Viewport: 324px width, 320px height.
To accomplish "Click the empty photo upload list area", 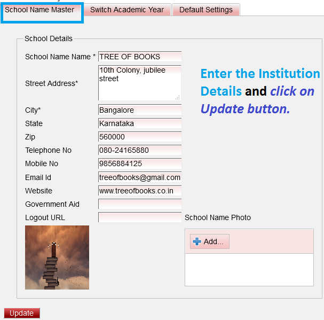I will point(249,269).
